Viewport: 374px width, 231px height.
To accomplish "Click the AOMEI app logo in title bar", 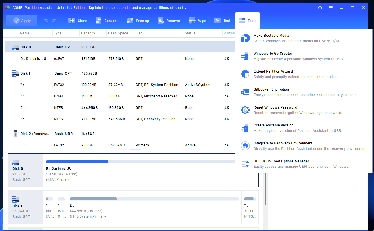I will (x=8, y=8).
